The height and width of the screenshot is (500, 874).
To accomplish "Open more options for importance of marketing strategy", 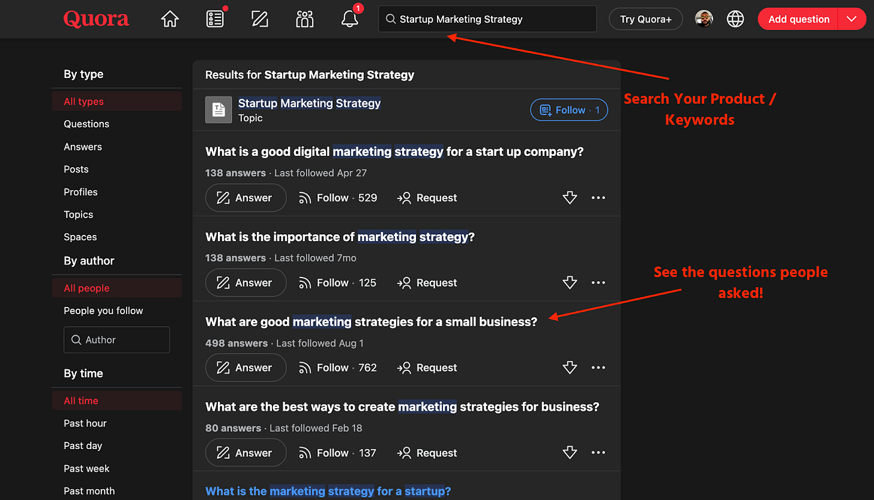I will 598,283.
